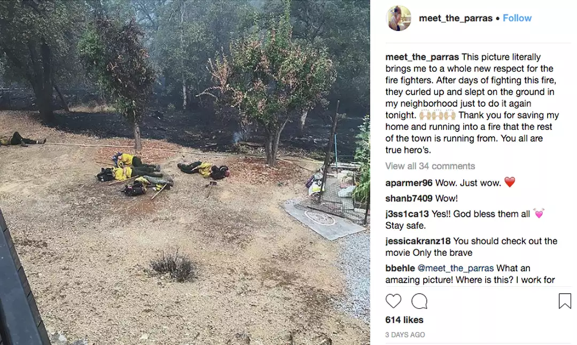
Task: Click the raised hands emojis in the caption
Action: pos(437,115)
